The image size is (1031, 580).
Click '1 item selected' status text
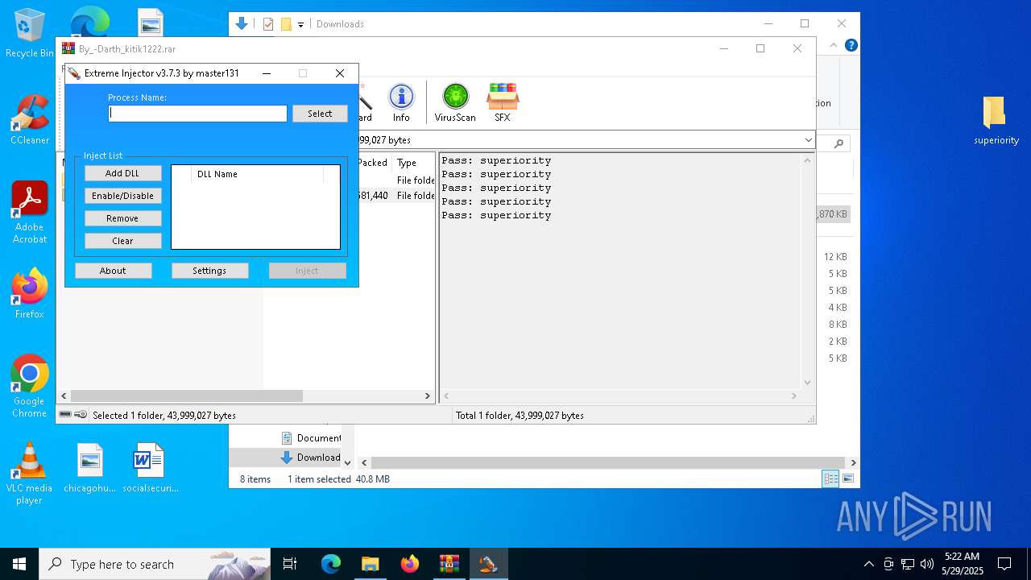[x=319, y=479]
